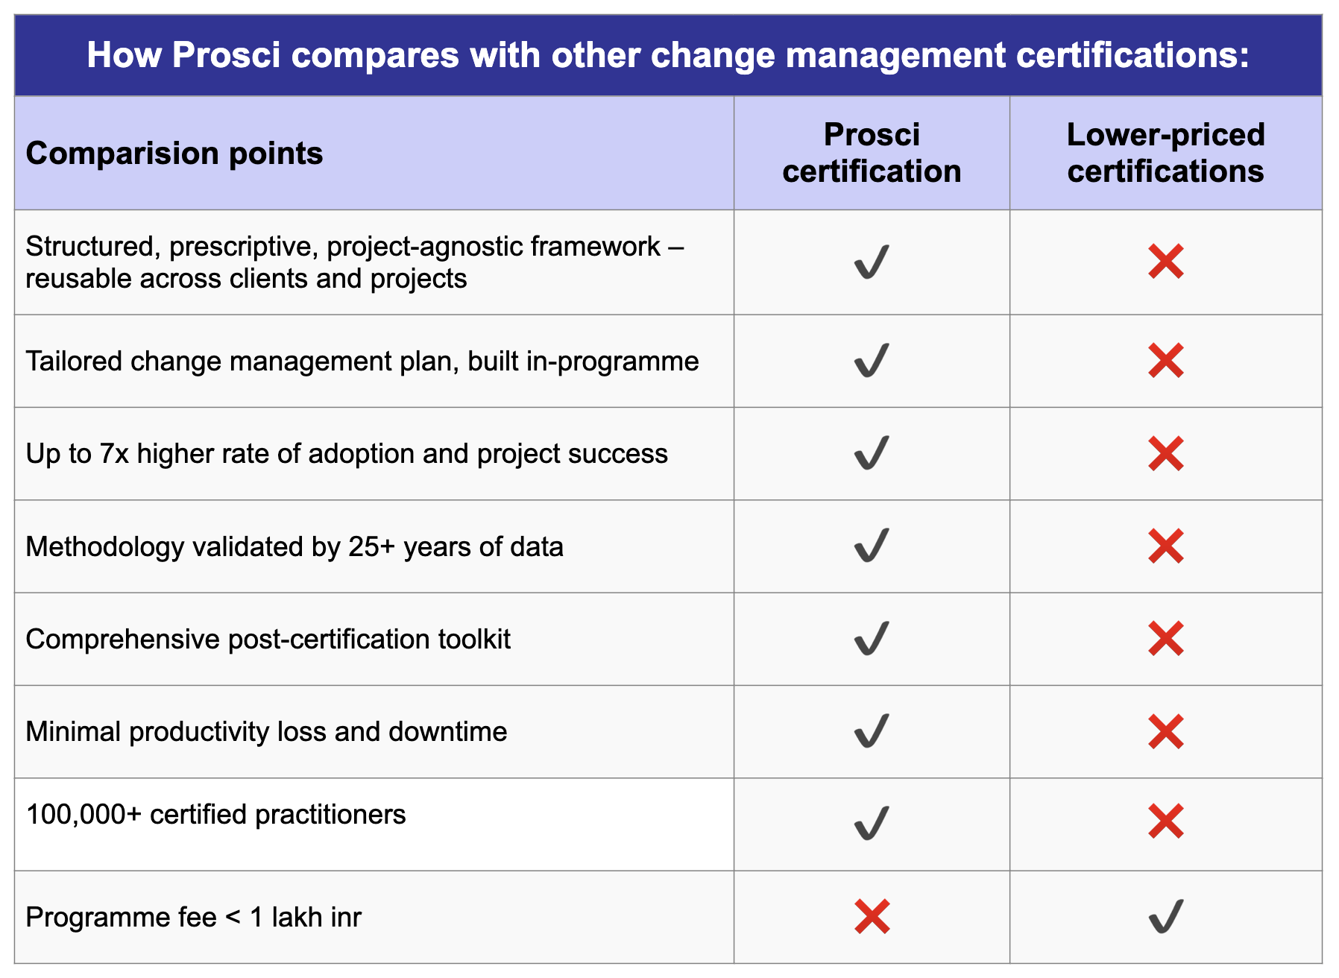Viewport: 1339px width, 978px height.
Task: Click Prosci checkmark for 100,000+ practitioners row
Action: coord(871,823)
